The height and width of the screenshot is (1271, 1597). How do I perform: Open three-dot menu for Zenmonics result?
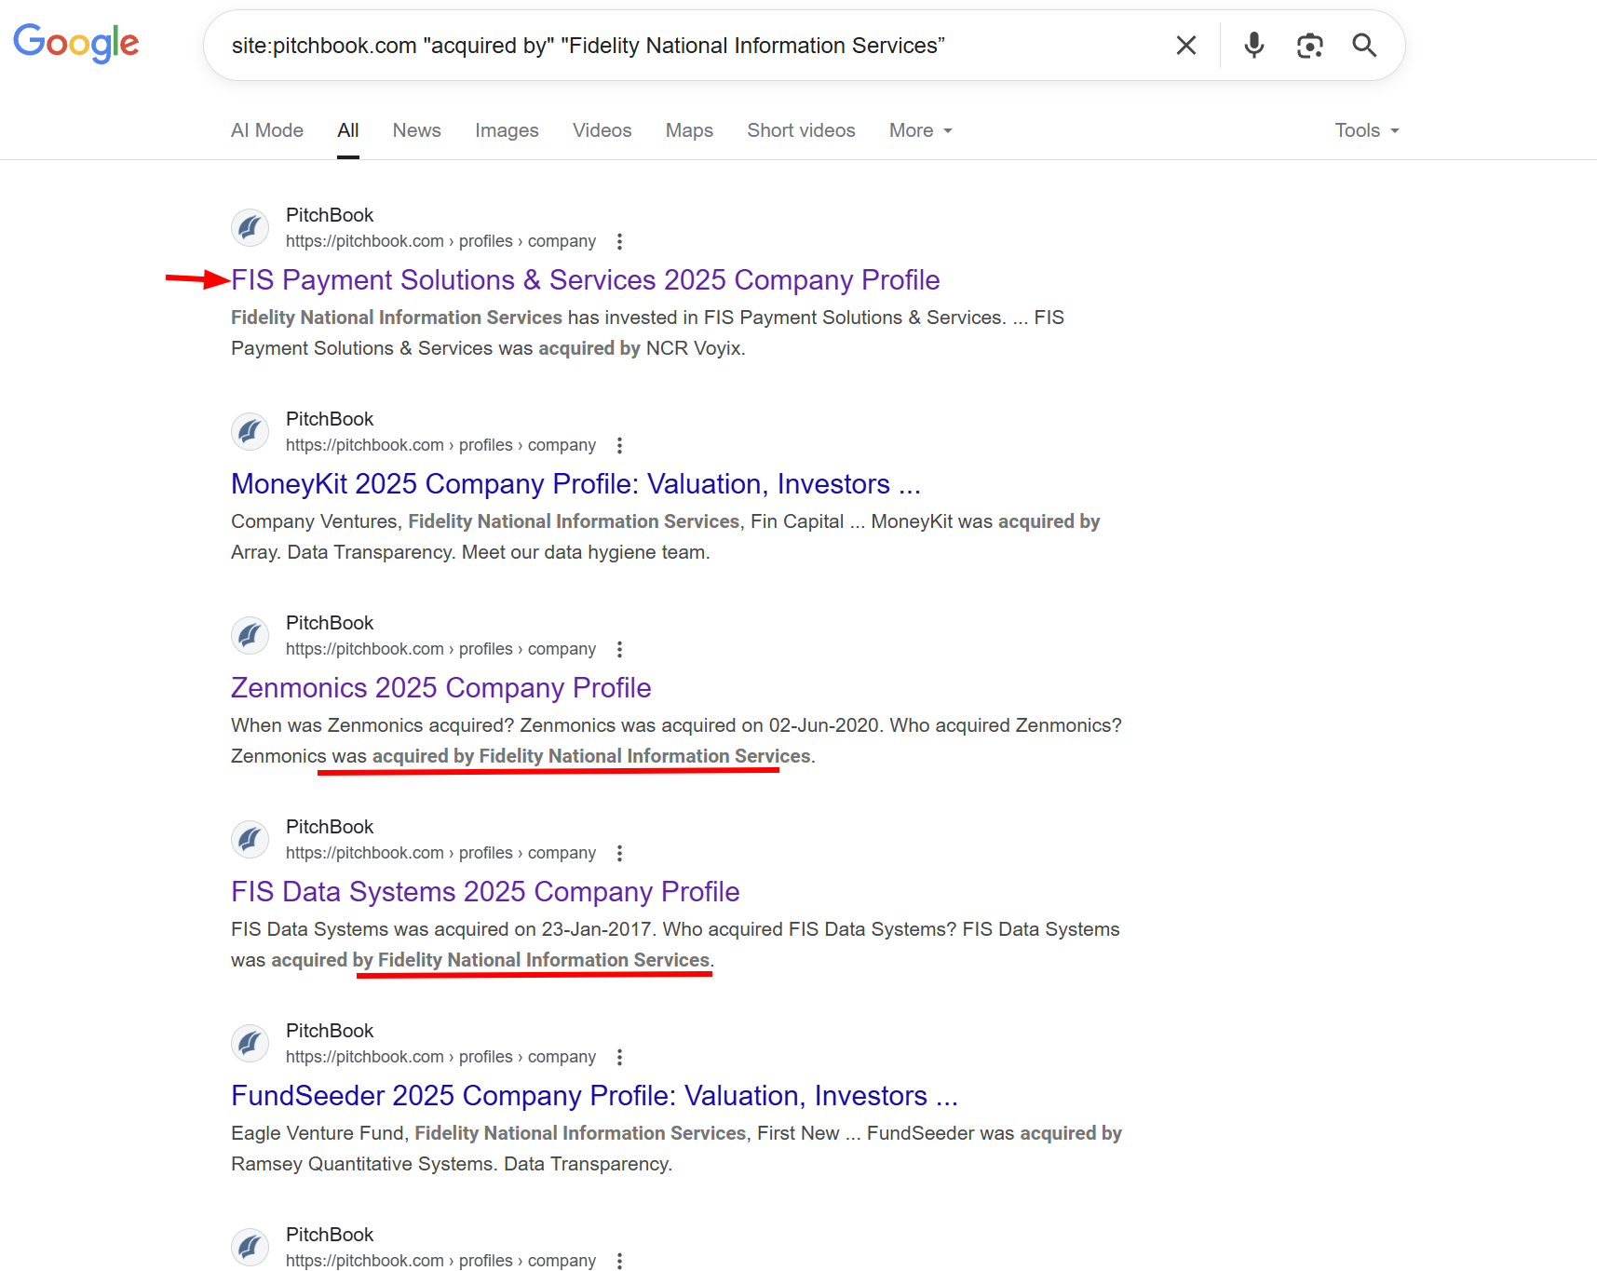[619, 650]
